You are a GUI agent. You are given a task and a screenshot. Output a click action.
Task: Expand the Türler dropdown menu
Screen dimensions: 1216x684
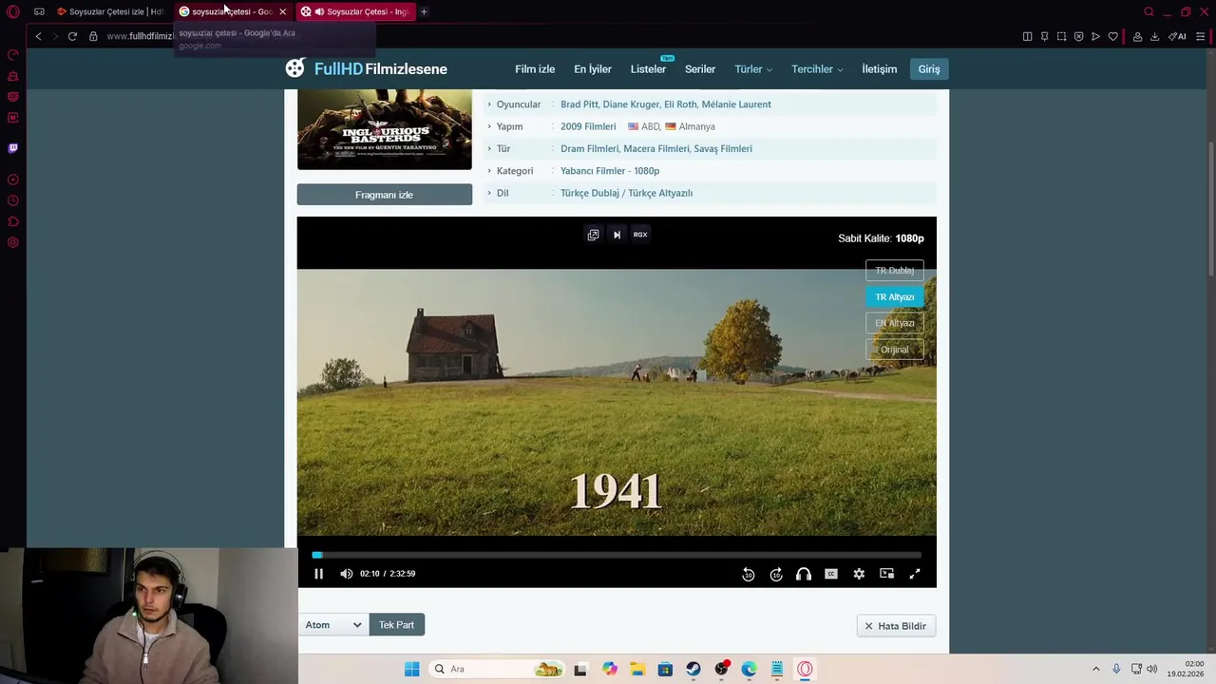tap(753, 69)
